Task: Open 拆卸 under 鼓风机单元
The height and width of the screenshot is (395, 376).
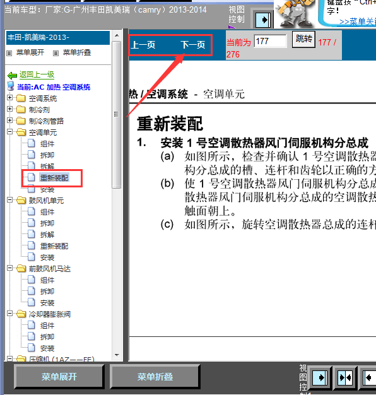Action: [47, 223]
